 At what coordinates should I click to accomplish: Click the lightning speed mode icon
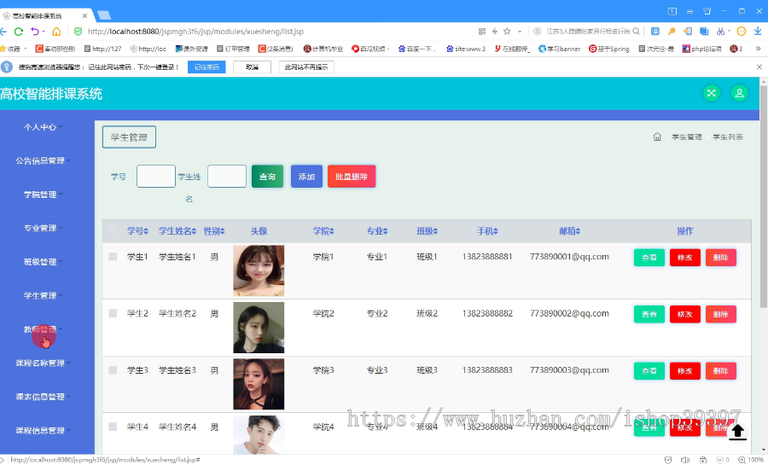point(495,32)
